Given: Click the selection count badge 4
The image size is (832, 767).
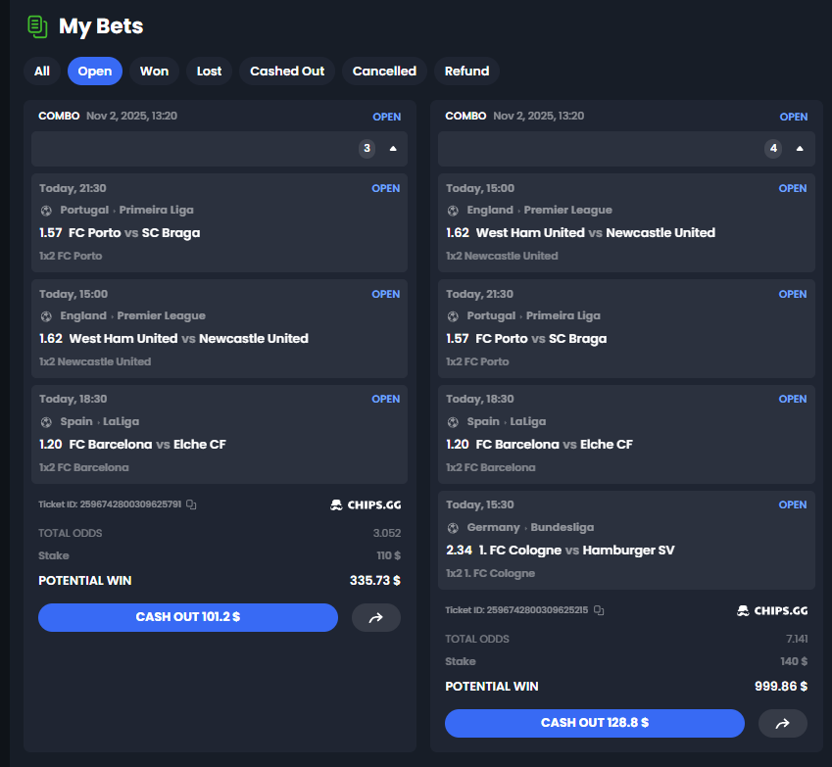Looking at the screenshot, I should point(773,149).
